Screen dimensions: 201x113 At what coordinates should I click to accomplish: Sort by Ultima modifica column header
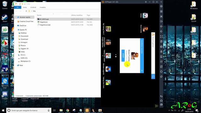pyautogui.click(x=77, y=15)
